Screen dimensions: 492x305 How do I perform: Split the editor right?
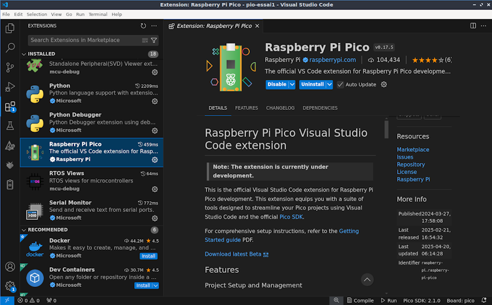473,26
